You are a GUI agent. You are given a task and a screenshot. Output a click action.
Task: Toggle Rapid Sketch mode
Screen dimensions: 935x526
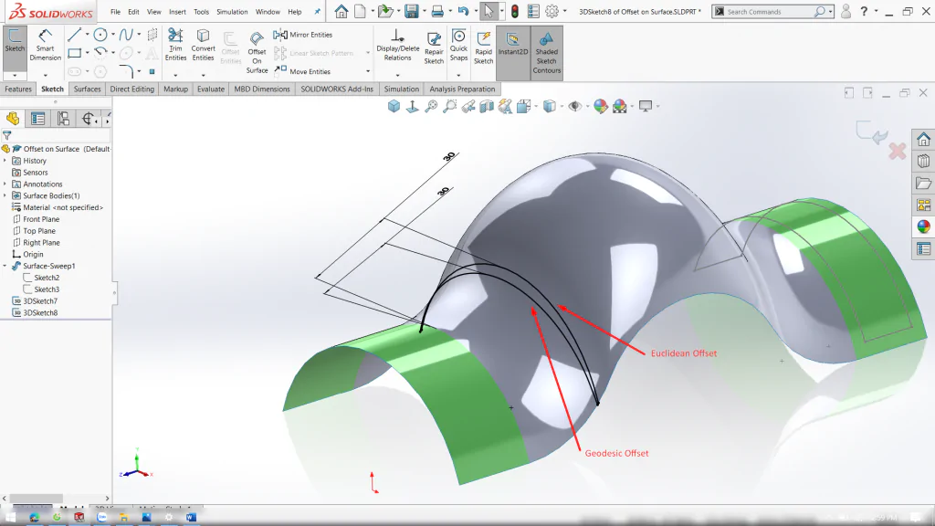(x=484, y=47)
